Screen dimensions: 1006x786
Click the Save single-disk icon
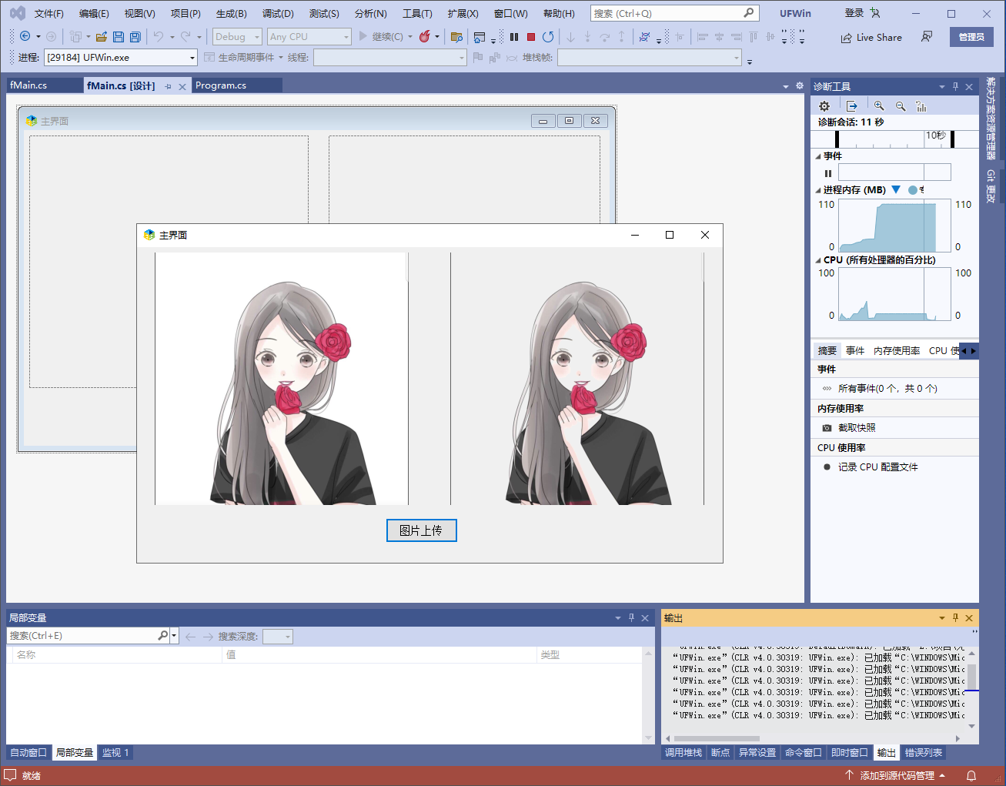(x=118, y=36)
